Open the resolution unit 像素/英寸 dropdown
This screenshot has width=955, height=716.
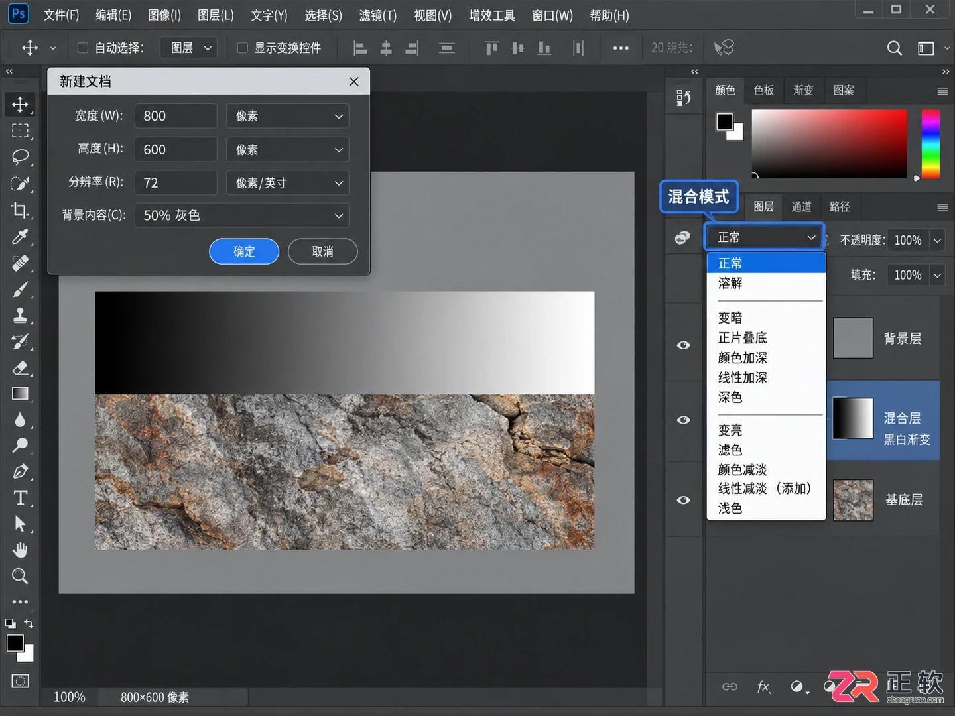[287, 182]
